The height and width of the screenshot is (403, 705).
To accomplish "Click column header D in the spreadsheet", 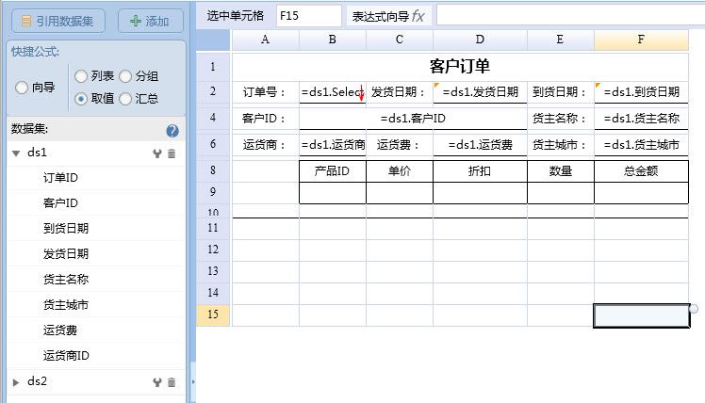I will pos(480,40).
